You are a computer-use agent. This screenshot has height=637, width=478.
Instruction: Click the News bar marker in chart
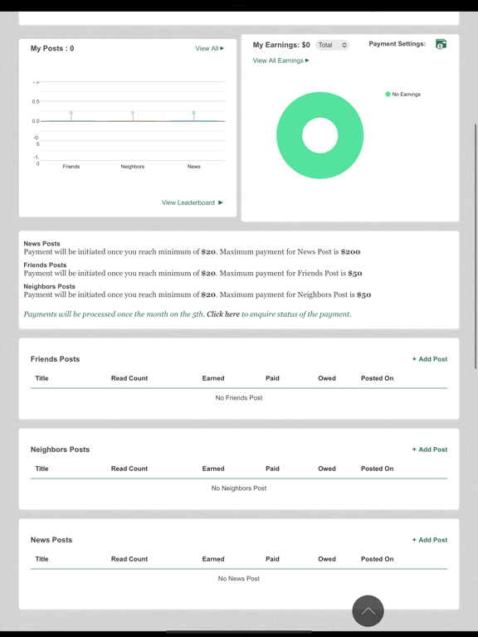click(193, 116)
